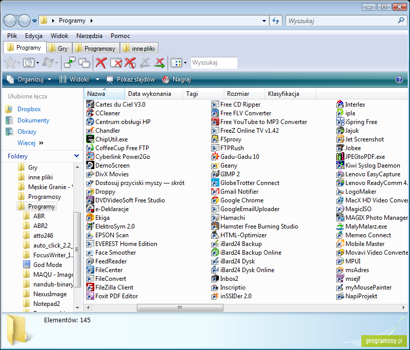This screenshot has width=410, height=350.
Task: Select the GIMP 2 shortcut icon
Action: [215, 174]
